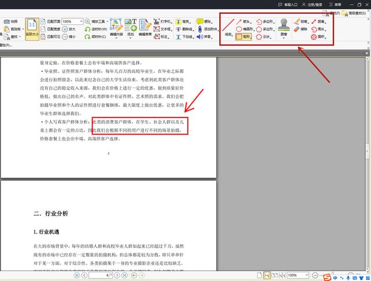
Task: Open Advanced search (高级查找)
Action: pos(354,13)
